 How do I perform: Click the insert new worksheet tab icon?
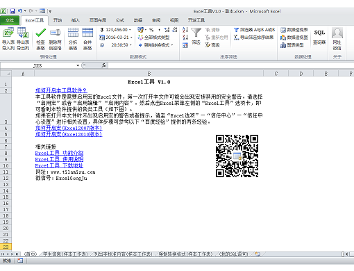coord(258,254)
